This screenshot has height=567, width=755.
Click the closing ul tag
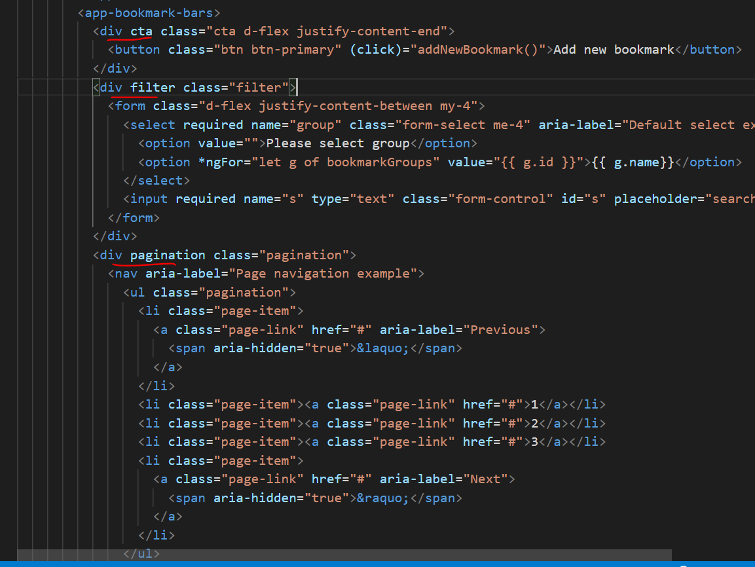coord(141,554)
